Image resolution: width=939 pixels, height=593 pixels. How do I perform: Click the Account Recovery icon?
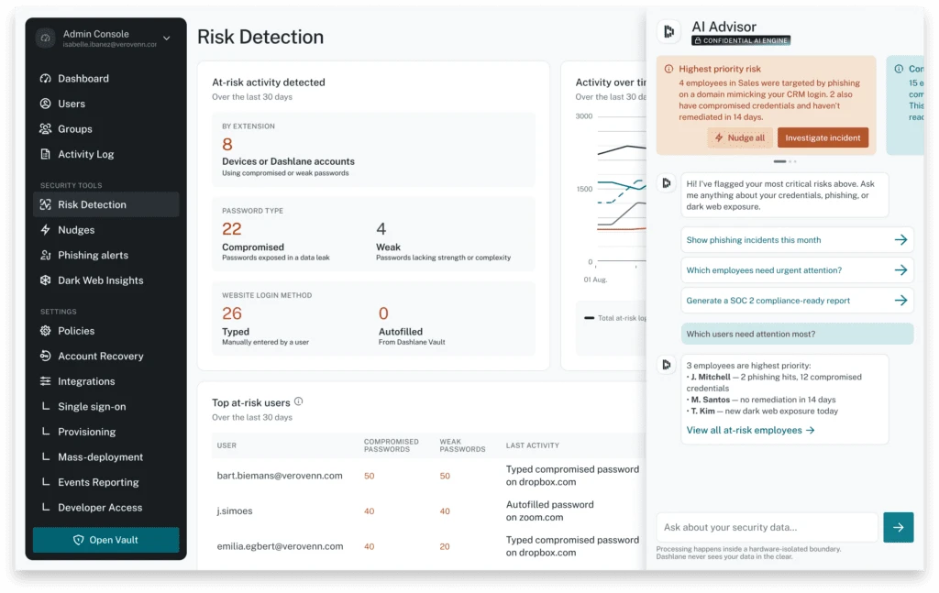[46, 356]
